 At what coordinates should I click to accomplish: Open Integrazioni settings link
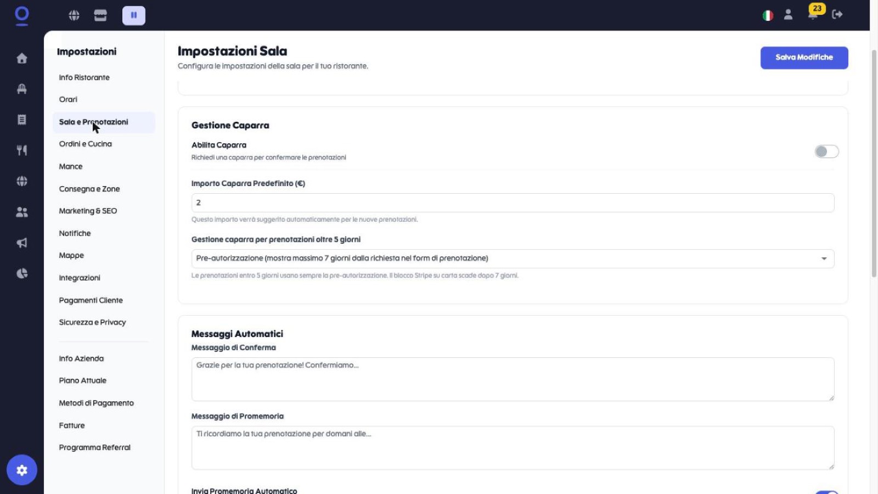[80, 278]
